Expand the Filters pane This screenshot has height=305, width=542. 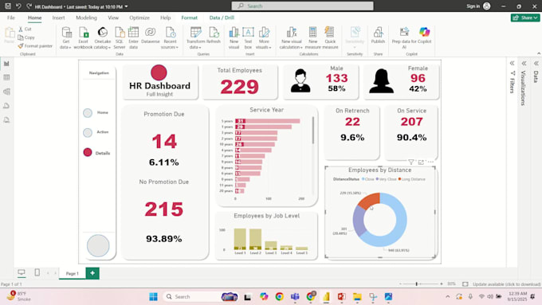coord(512,63)
